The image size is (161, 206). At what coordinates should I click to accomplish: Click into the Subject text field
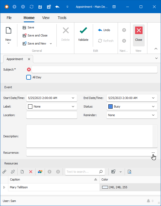pos(94,69)
